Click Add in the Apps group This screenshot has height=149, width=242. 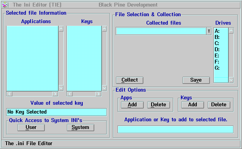(x=132, y=105)
